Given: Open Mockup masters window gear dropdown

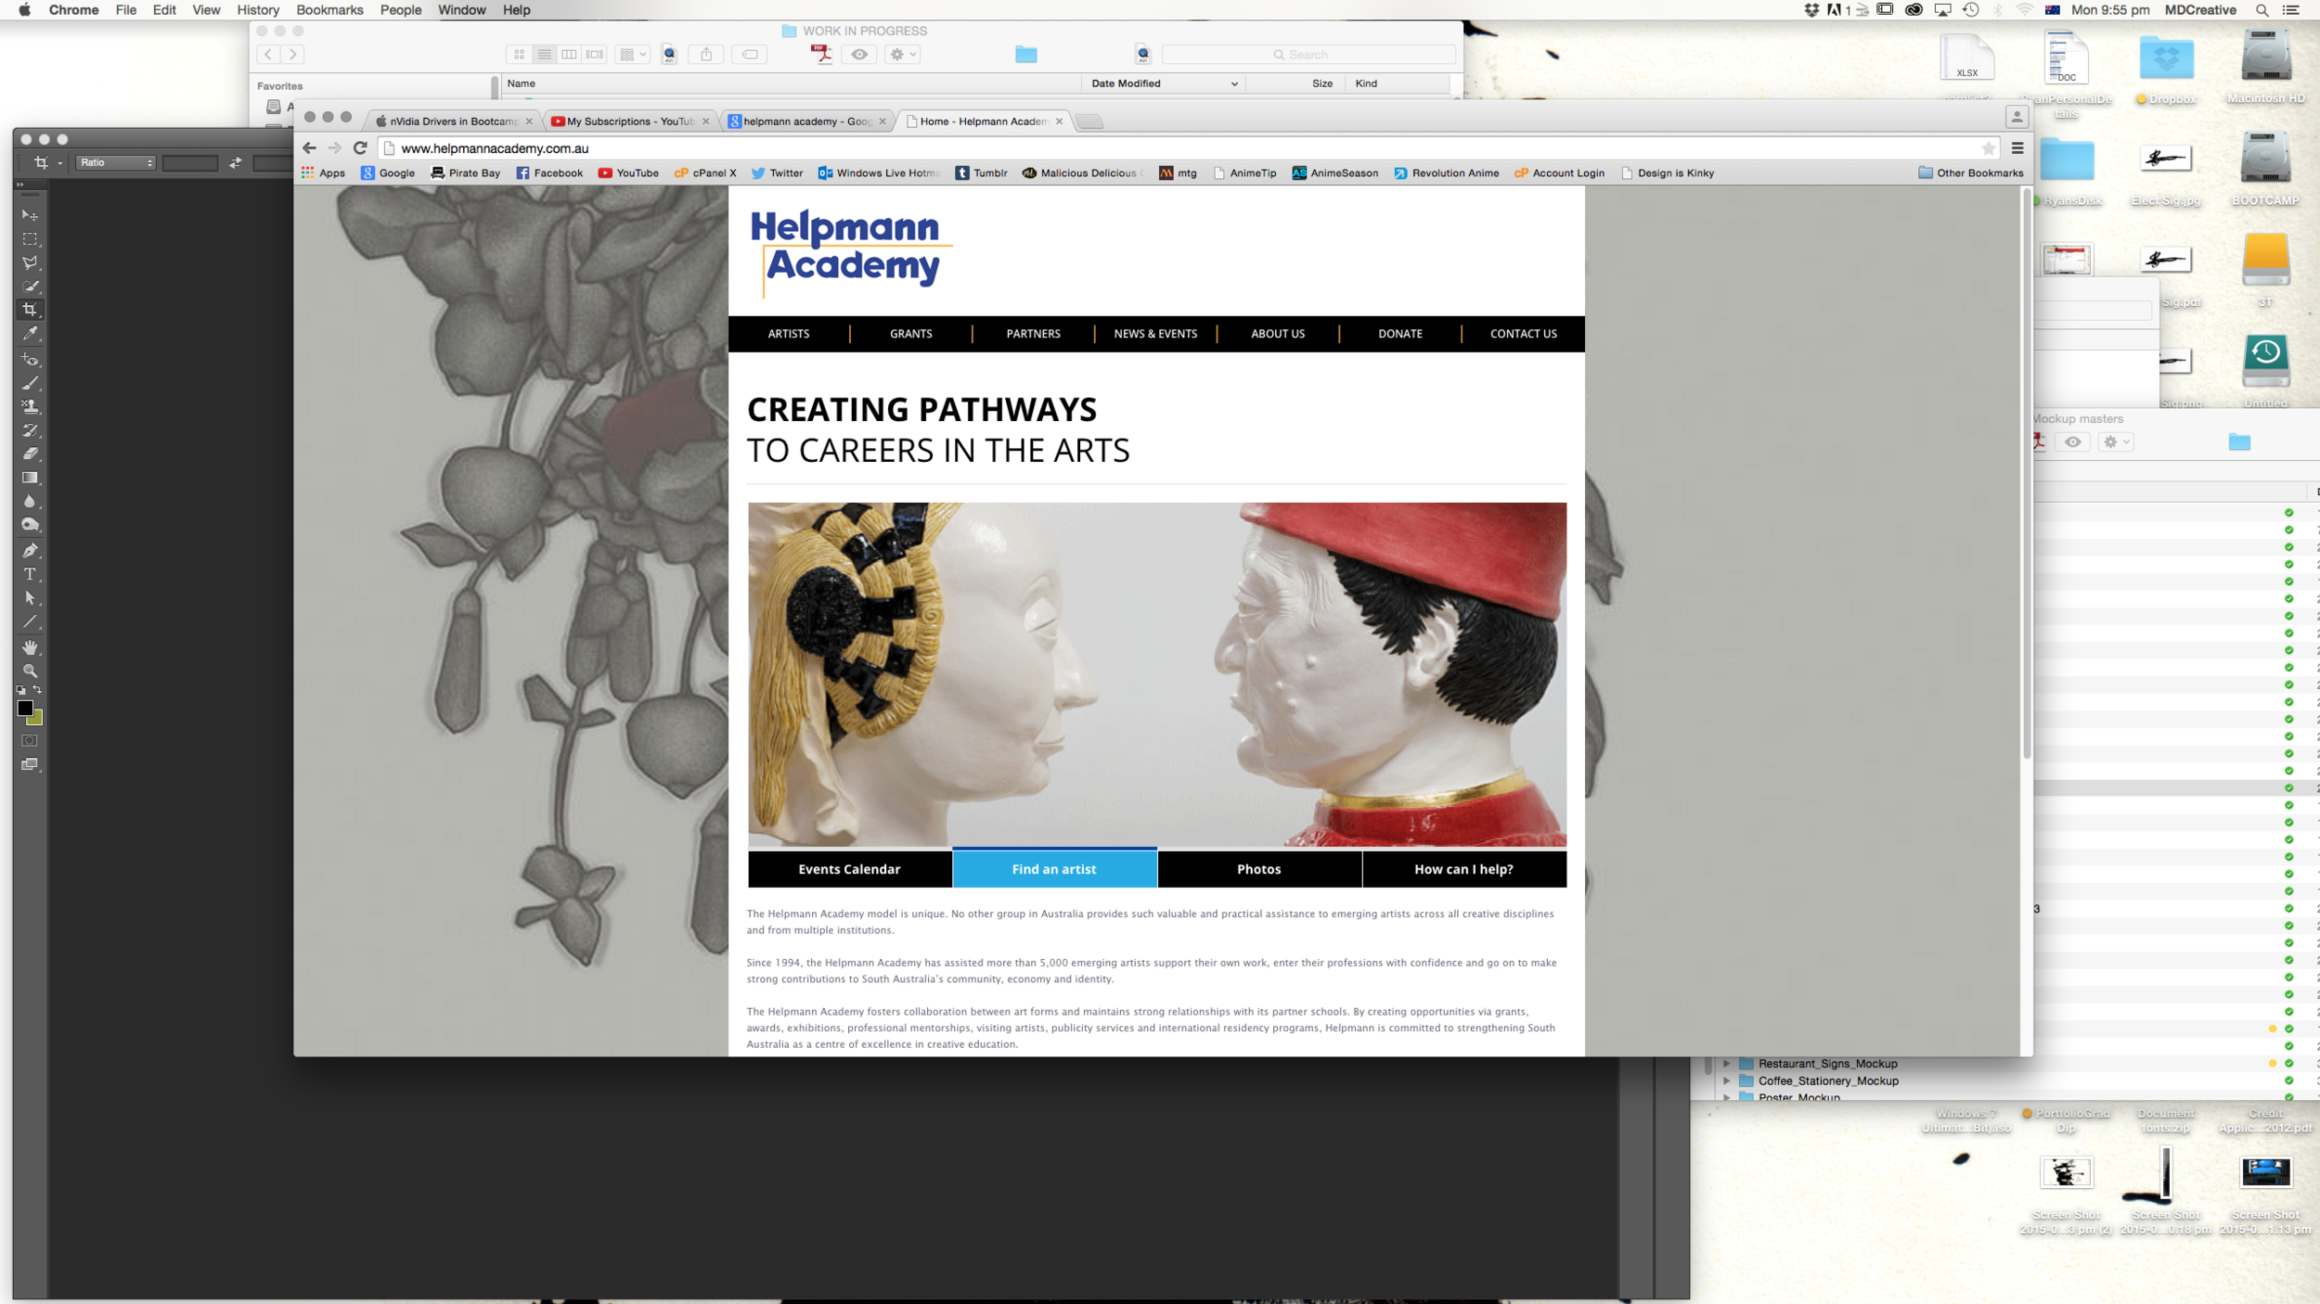Looking at the screenshot, I should click(2116, 441).
